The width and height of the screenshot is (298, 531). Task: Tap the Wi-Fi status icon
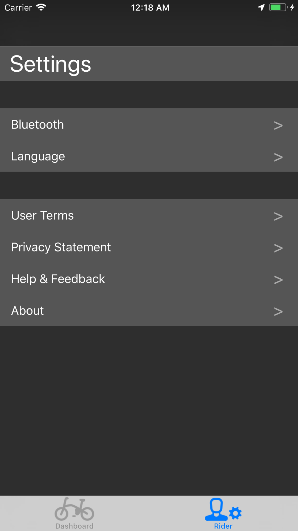click(41, 7)
